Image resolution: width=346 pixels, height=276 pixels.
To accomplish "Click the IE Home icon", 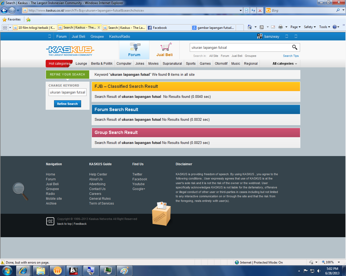I will pos(250,27).
